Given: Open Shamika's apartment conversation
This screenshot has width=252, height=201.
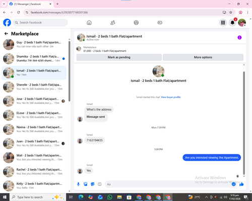Looking at the screenshot, I should (x=34, y=59).
